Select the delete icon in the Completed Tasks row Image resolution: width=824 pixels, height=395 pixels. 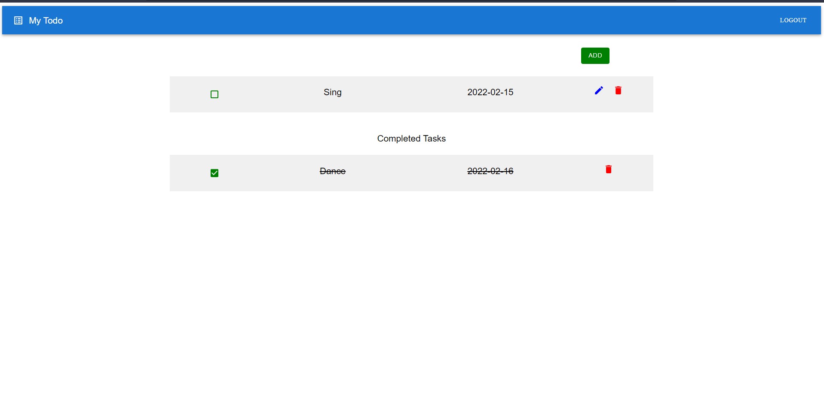(x=608, y=169)
